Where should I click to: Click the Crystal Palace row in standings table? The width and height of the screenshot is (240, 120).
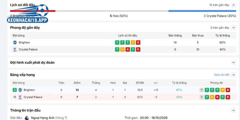tap(123, 97)
